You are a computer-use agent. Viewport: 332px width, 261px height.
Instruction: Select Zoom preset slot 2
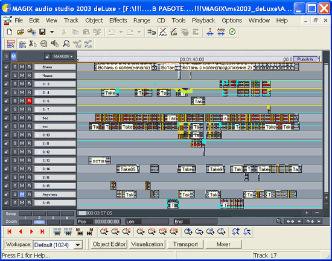[x=39, y=222]
